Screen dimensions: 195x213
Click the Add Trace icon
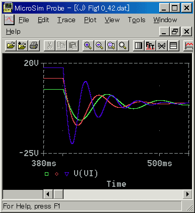188,45
